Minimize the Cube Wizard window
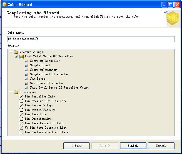 point(164,5)
